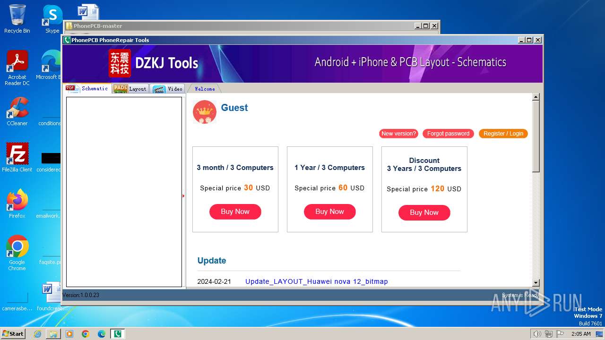The image size is (605, 340).
Task: Click the volume speaker tray icon
Action: click(x=537, y=334)
